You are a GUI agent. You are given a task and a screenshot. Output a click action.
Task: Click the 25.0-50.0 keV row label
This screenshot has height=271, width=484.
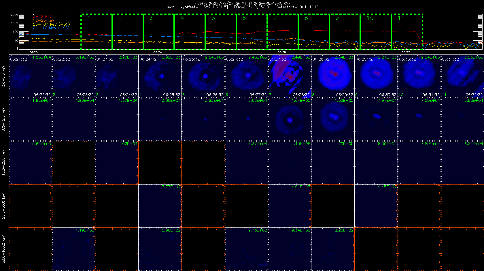[3, 206]
